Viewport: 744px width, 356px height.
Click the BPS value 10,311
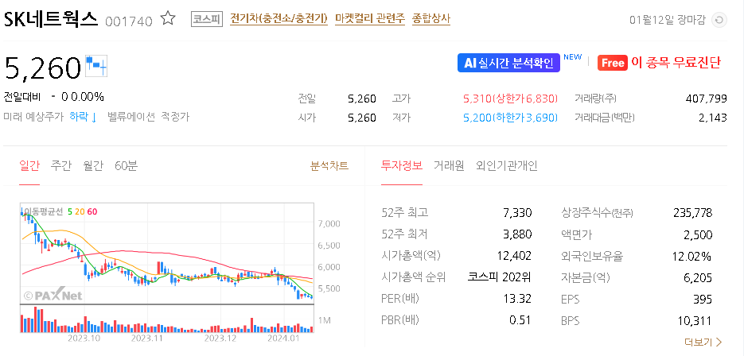coord(695,320)
